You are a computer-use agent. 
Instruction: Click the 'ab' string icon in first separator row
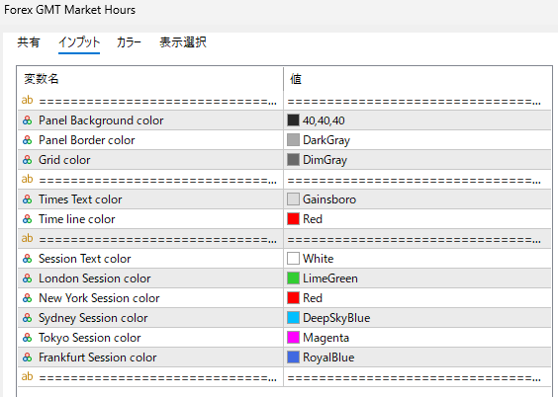(27, 101)
